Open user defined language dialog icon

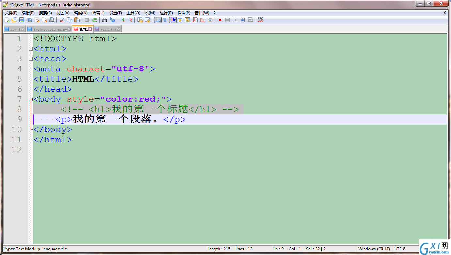point(180,20)
